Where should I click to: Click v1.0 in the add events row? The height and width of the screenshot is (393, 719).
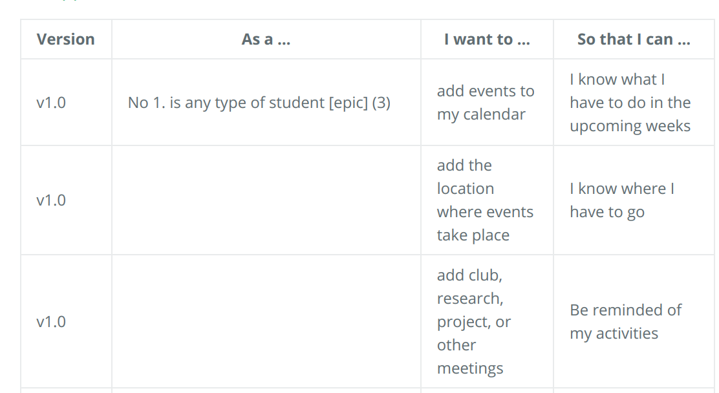51,103
